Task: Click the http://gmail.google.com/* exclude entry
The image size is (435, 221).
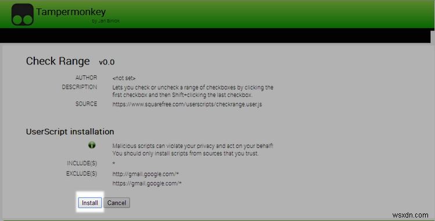Action: click(x=145, y=174)
